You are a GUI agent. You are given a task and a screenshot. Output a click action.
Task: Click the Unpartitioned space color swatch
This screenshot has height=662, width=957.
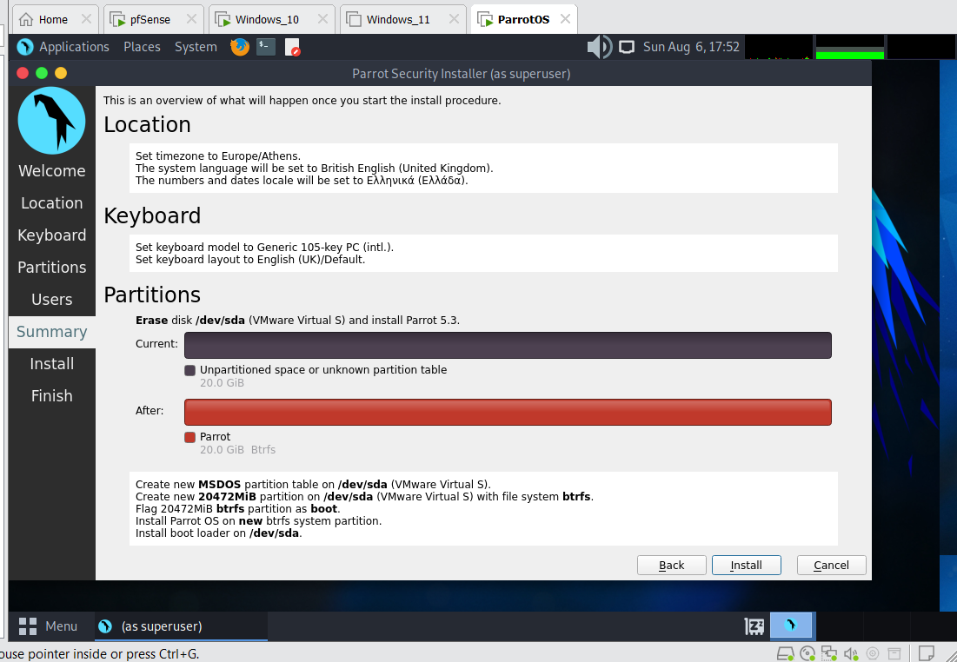coord(189,370)
